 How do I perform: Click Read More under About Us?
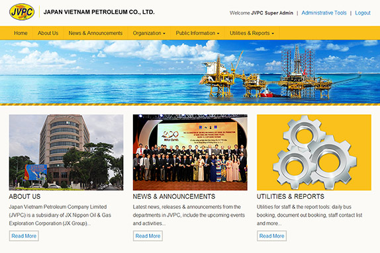point(24,236)
